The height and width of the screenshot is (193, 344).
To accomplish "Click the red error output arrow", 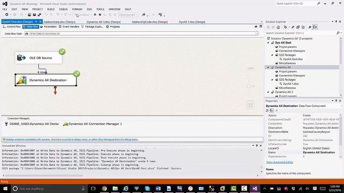I will (55, 91).
